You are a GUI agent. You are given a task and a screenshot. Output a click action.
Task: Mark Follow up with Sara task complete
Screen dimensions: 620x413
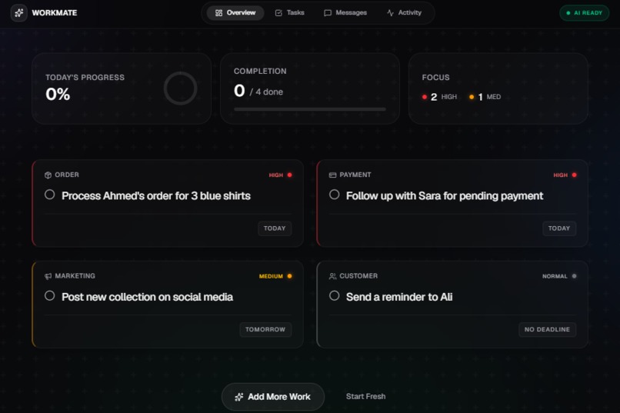(x=334, y=195)
